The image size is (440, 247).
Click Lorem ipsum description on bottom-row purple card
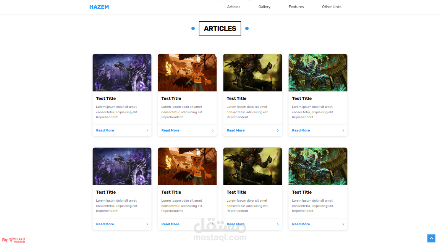pos(117,206)
